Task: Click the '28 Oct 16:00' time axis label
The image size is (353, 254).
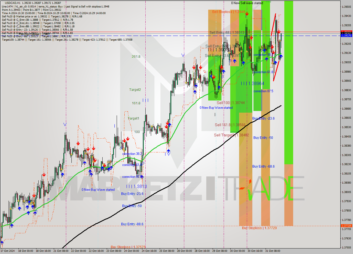Action: (x=202, y=251)
